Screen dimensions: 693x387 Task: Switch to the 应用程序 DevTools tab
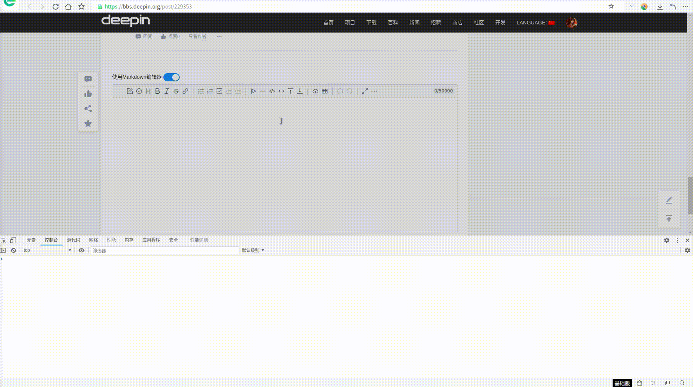click(151, 240)
